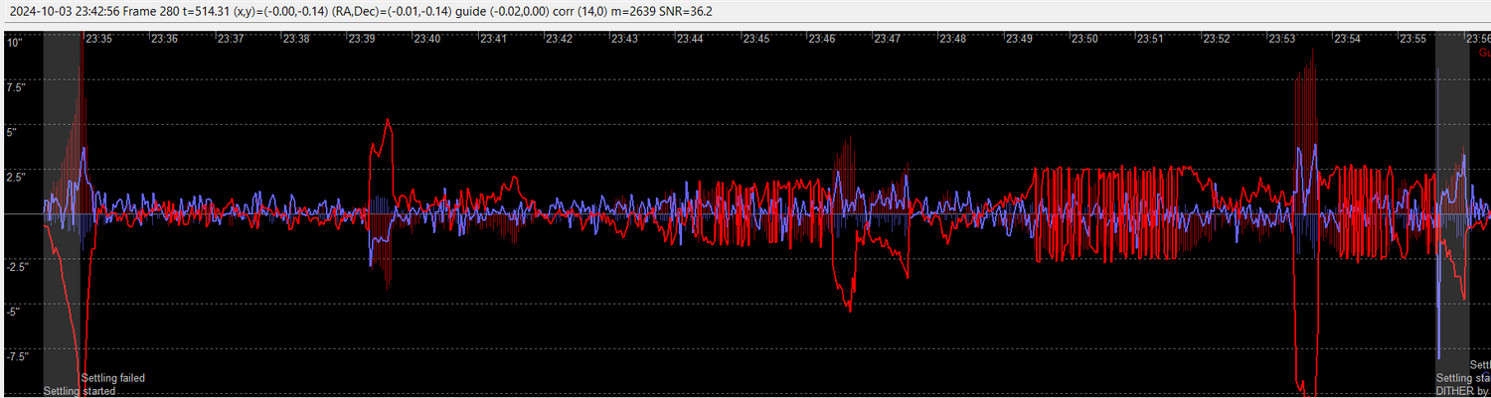Click the -7.5" y-axis label
This screenshot has height=398, width=1491.
point(18,356)
